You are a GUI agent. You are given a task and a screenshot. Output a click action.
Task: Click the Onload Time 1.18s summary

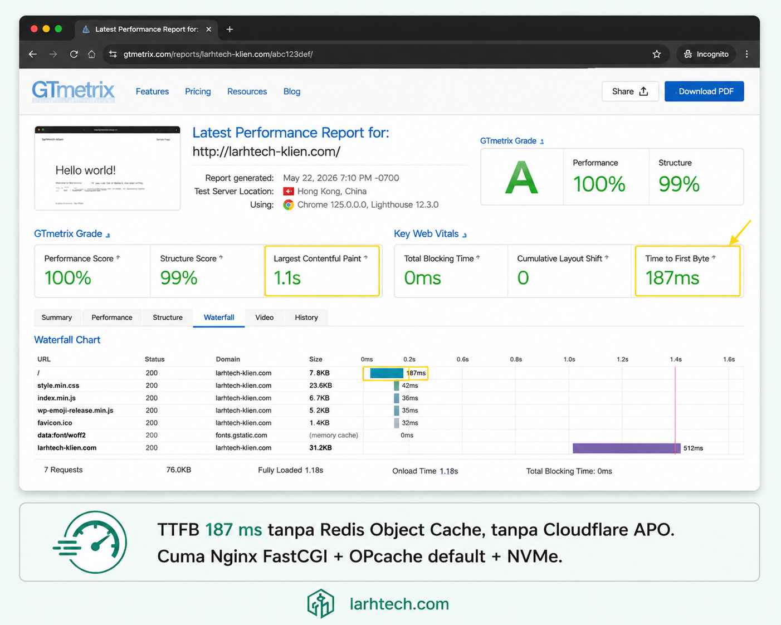coord(425,471)
